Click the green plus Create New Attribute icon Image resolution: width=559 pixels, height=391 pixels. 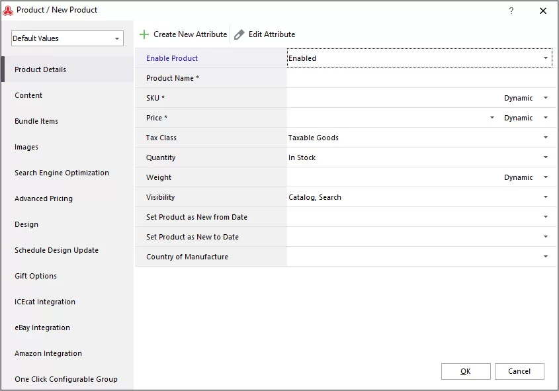(144, 34)
